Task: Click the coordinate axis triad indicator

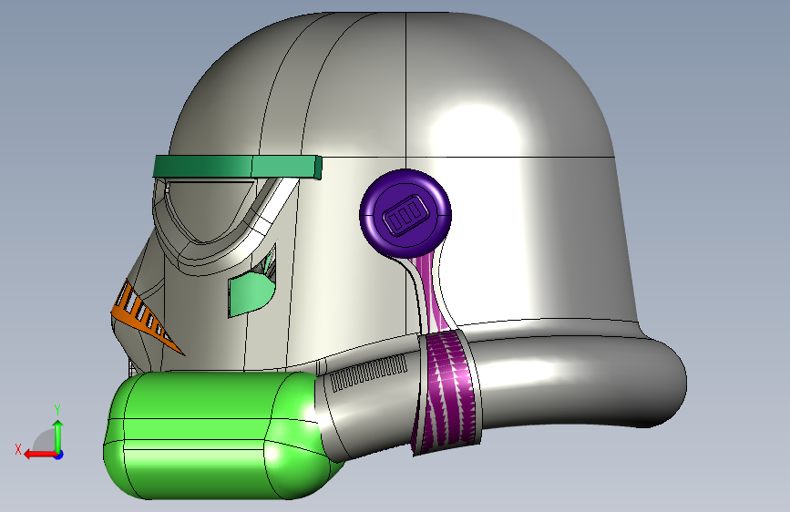Action: [41, 433]
